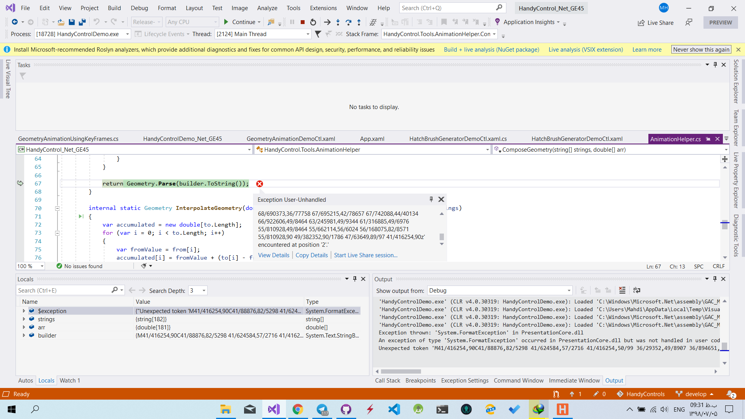Open Show output from Debug dropdown

coord(569,291)
